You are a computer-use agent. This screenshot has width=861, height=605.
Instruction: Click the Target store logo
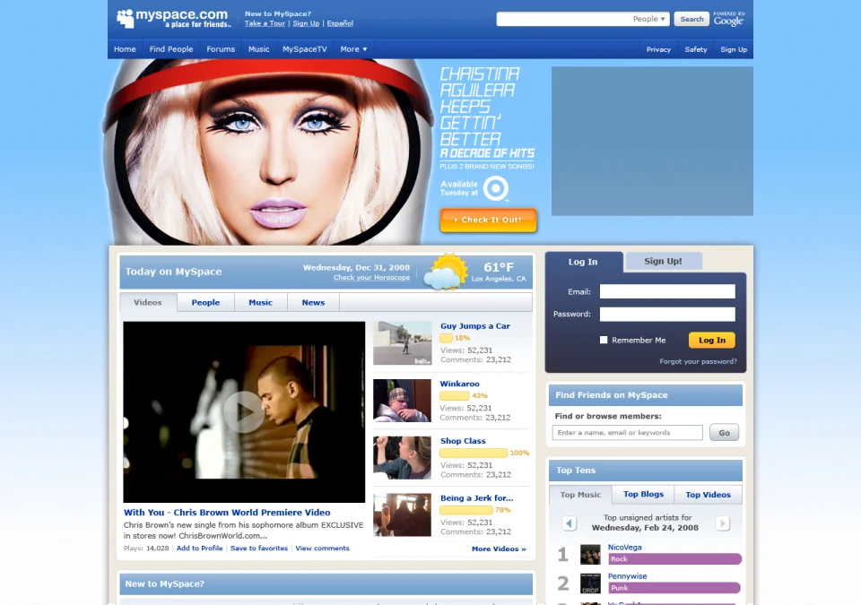coord(496,188)
